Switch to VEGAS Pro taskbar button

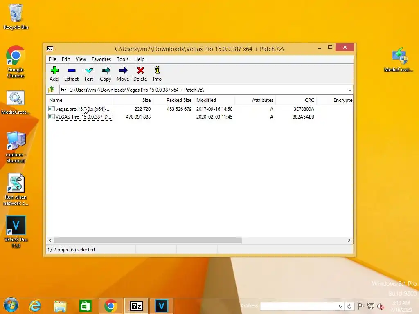161,306
